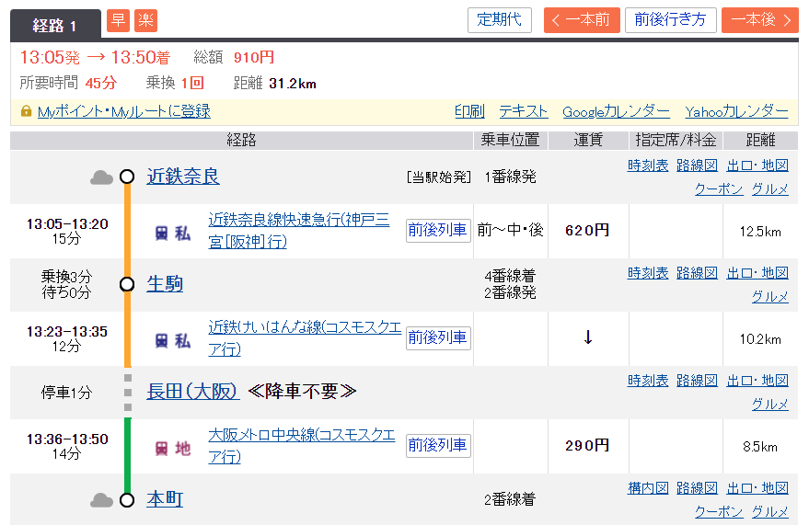The width and height of the screenshot is (809, 525).
Task: Open the 前後行き方 button
Action: tap(670, 20)
